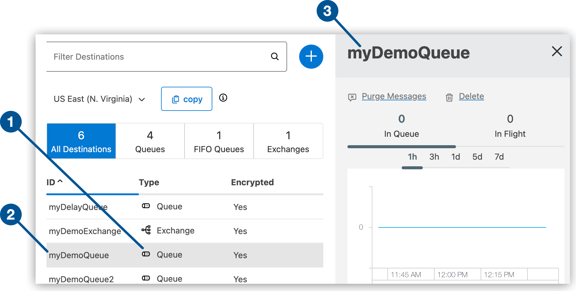
Task: Toggle the ID column sort order
Action: 54,182
